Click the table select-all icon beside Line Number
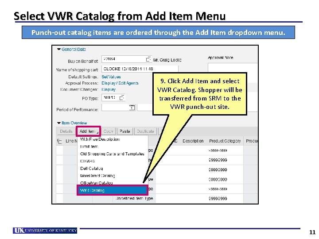 pos(59,141)
